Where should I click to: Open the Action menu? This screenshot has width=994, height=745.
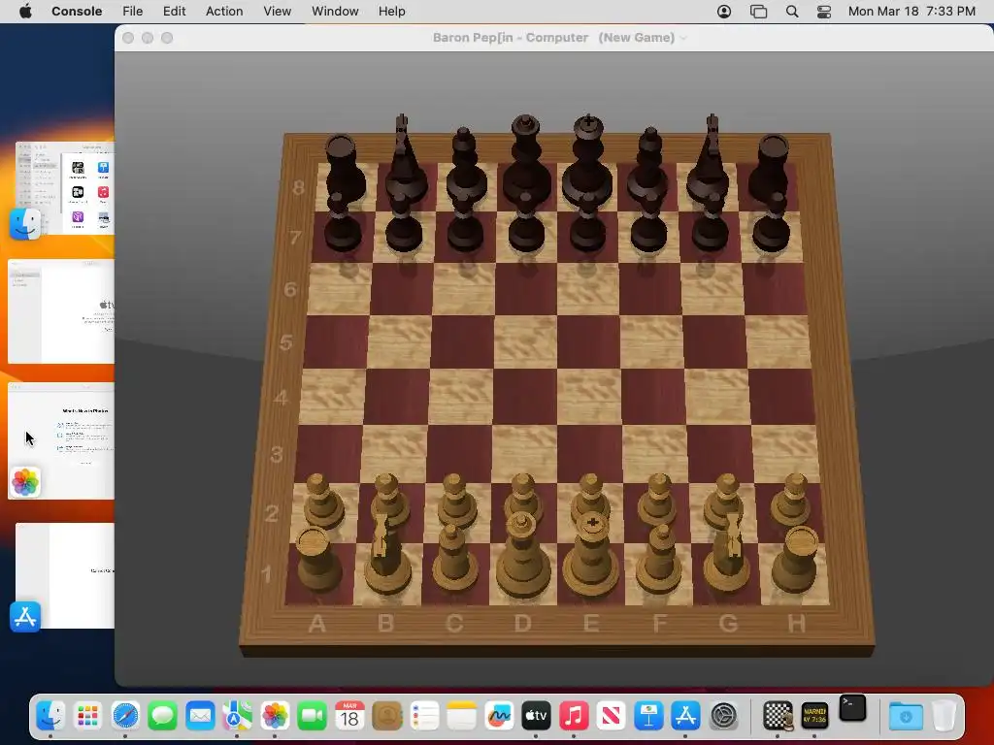224,12
